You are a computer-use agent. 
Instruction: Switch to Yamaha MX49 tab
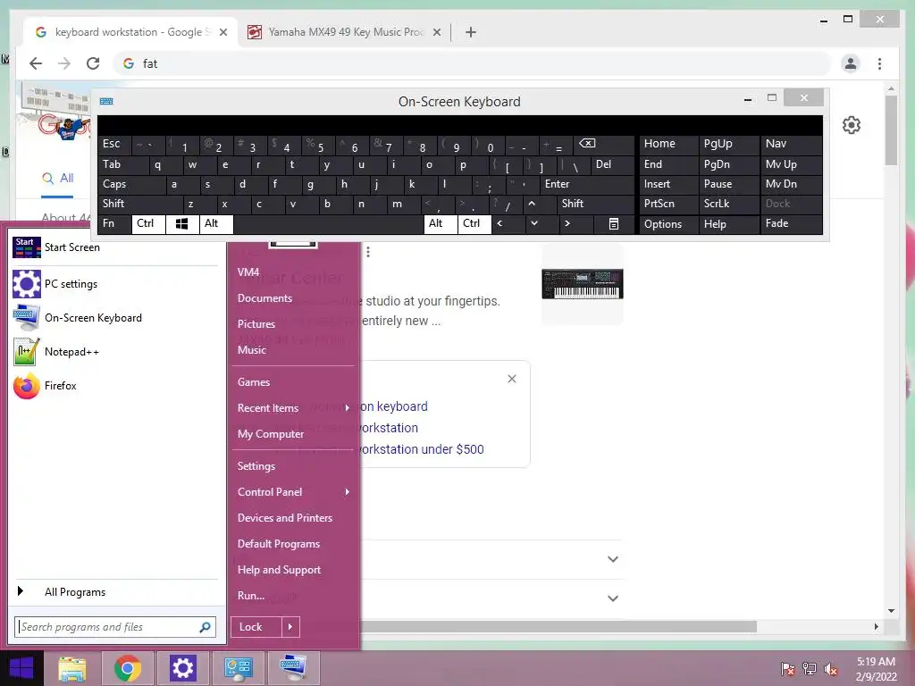346,32
